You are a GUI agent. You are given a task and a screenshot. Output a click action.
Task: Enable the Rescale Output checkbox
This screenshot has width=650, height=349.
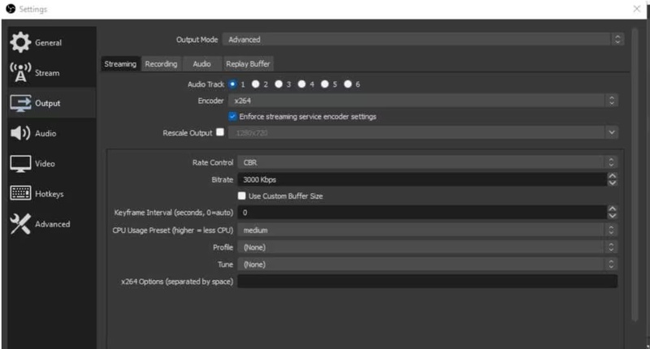click(x=220, y=132)
